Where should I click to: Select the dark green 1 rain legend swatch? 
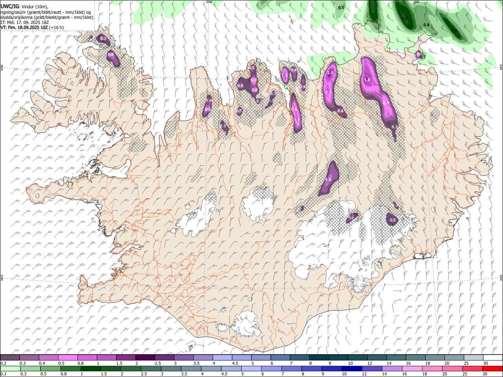click(x=91, y=369)
